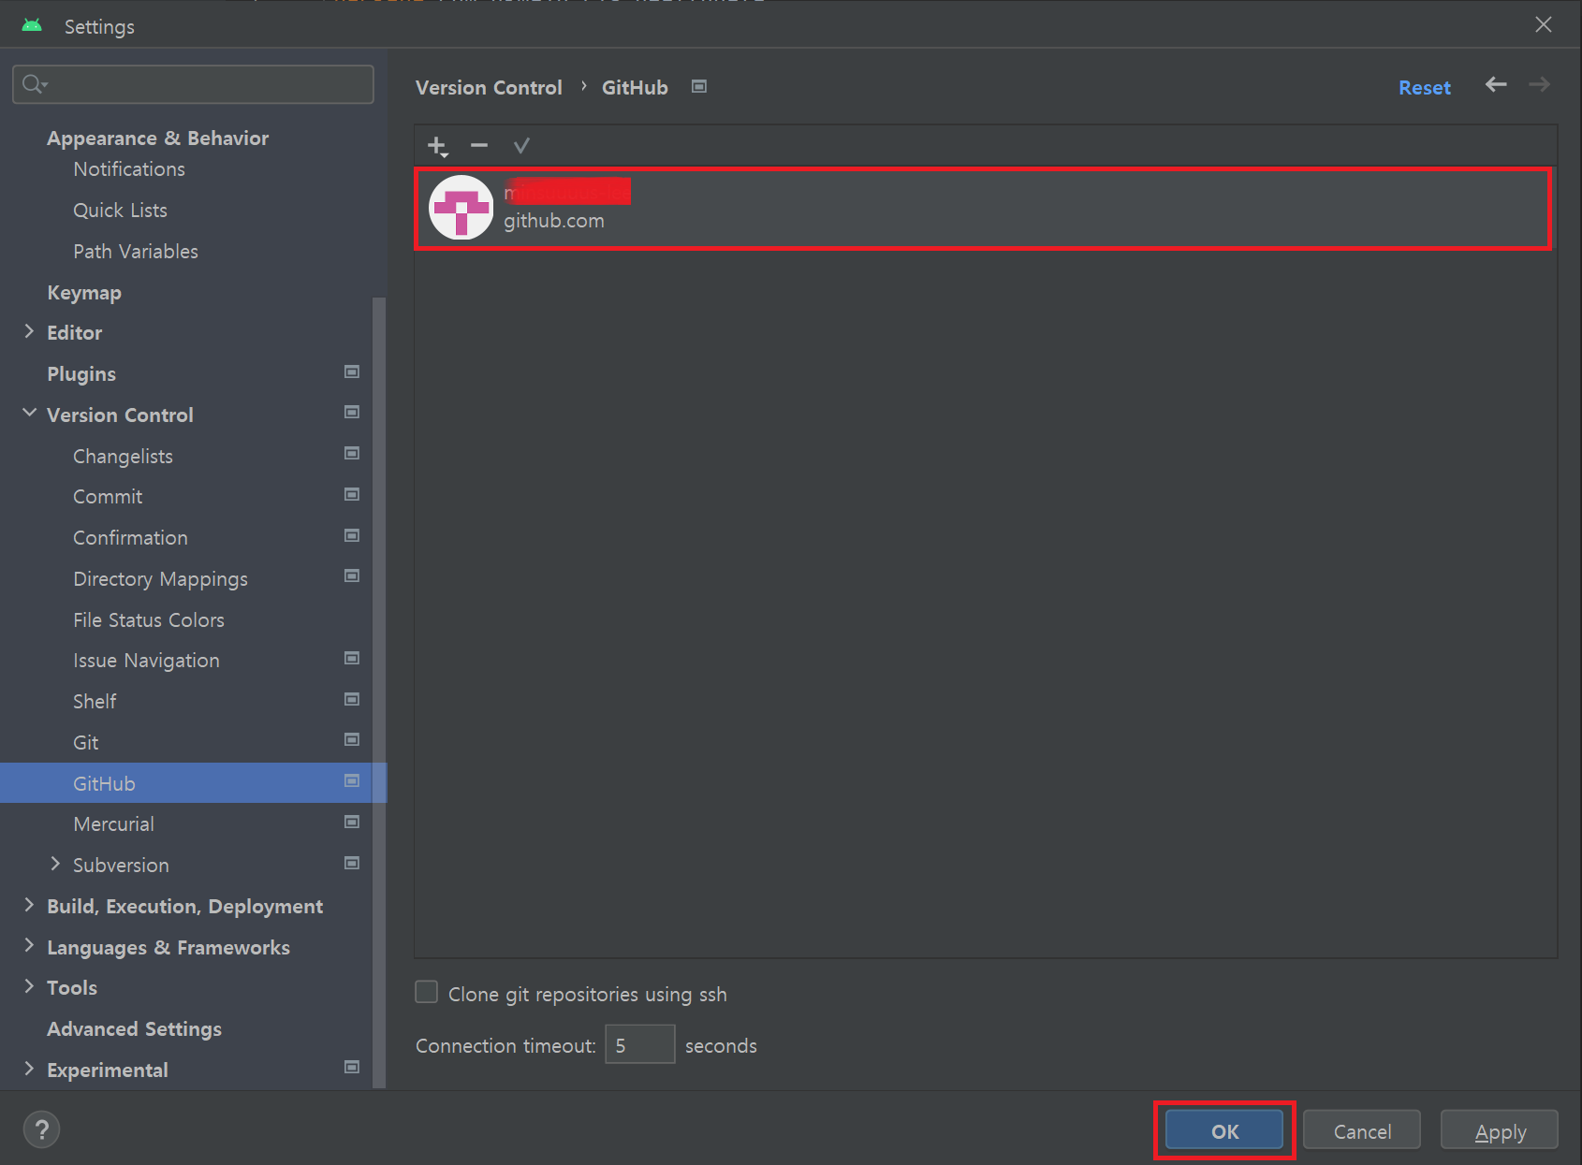
Task: Enable Clone git repositories using ssh
Action: tap(426, 992)
